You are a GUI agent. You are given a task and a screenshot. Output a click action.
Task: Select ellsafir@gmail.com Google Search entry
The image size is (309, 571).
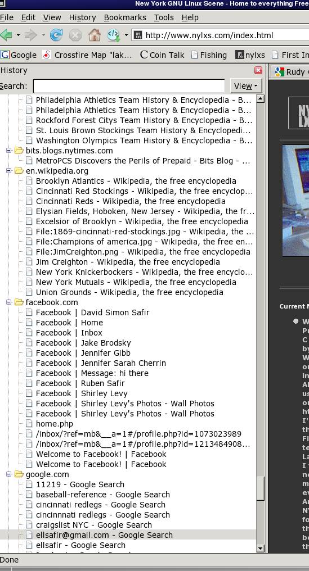(104, 535)
